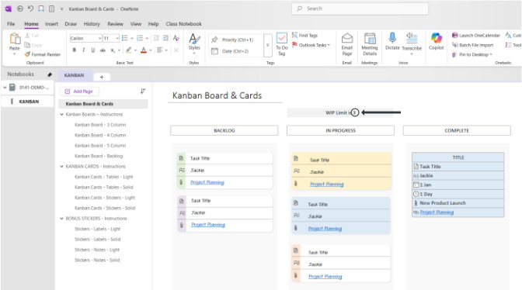Image resolution: width=522 pixels, height=290 pixels.
Task: Open the font size dropdown
Action: (117, 39)
